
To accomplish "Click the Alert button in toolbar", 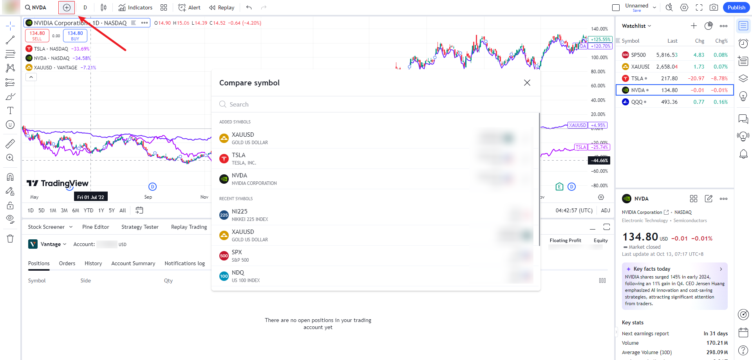I will click(x=190, y=7).
